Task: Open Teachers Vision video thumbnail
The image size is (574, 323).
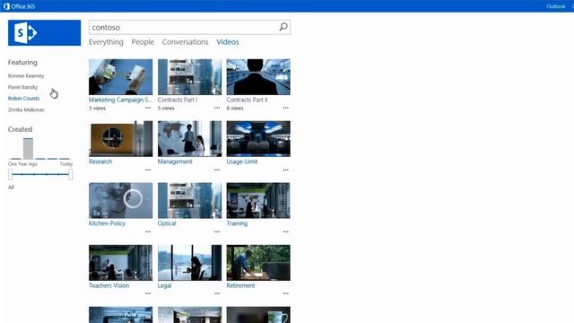Action: (121, 263)
